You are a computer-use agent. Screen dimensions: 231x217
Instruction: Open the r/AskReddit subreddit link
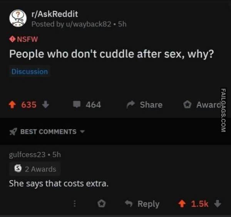[x=55, y=14]
